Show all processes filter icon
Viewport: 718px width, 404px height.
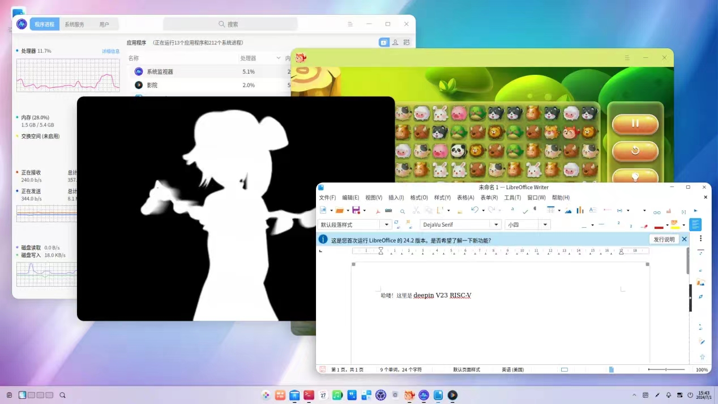click(407, 42)
